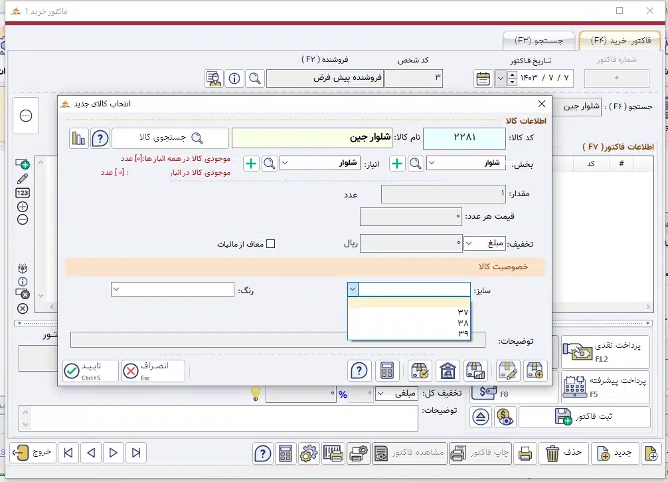Click پرداخت نقدی F12 button

click(x=606, y=352)
